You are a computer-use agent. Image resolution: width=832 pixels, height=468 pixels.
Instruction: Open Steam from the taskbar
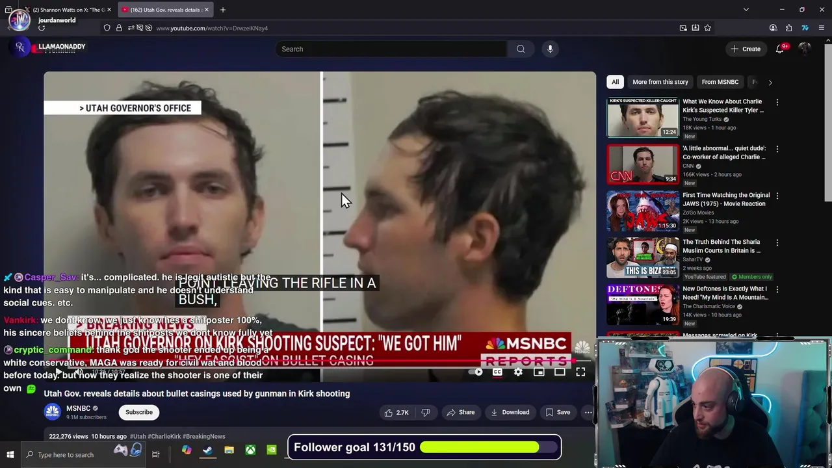[208, 450]
